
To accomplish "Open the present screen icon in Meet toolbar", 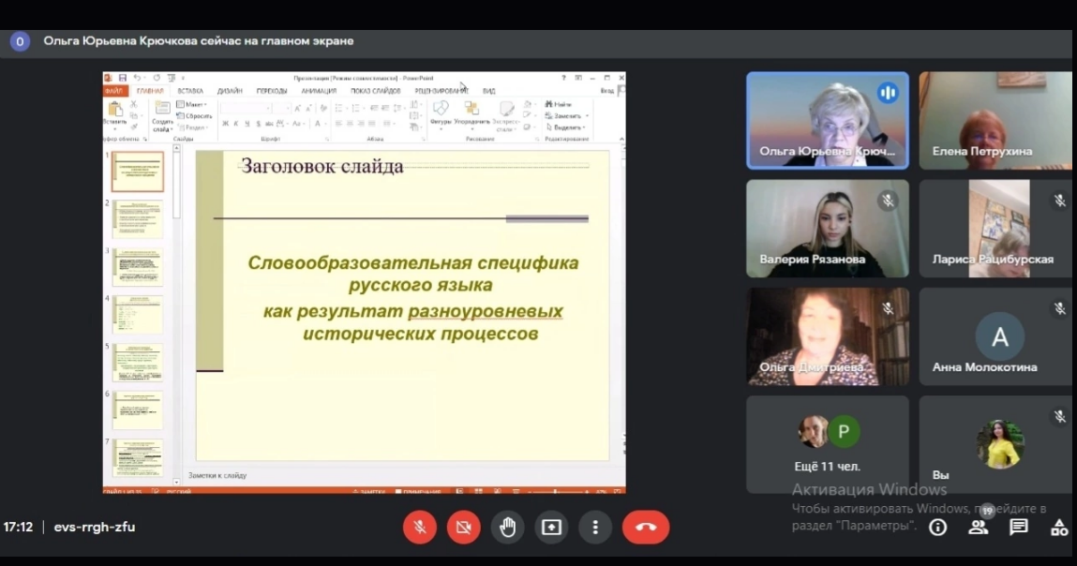I will tap(551, 527).
